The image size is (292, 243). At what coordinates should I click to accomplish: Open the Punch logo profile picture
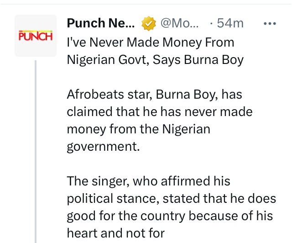click(x=36, y=36)
